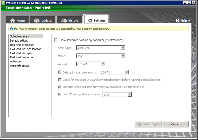This screenshot has width=198, height=140.
Task: Click the Cancel button
Action: pyautogui.click(x=175, y=124)
